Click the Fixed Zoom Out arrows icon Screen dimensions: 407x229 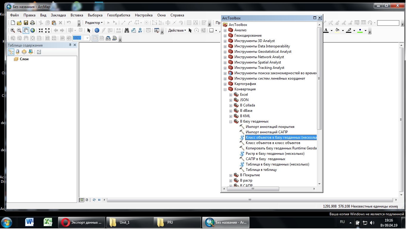(x=47, y=30)
